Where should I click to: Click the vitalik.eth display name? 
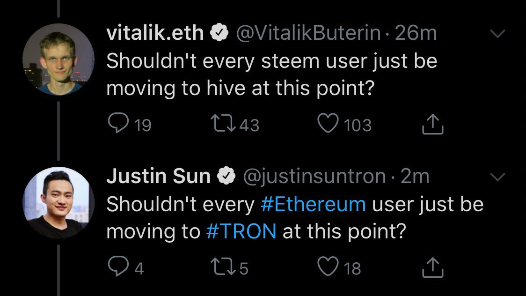pos(155,33)
